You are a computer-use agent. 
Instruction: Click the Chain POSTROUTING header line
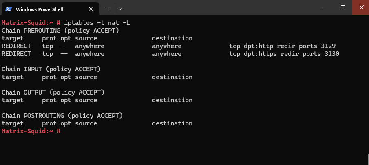pos(62,116)
